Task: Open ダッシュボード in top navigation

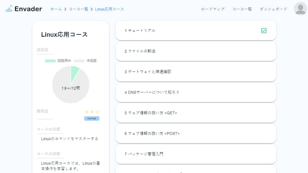Action: [x=273, y=9]
